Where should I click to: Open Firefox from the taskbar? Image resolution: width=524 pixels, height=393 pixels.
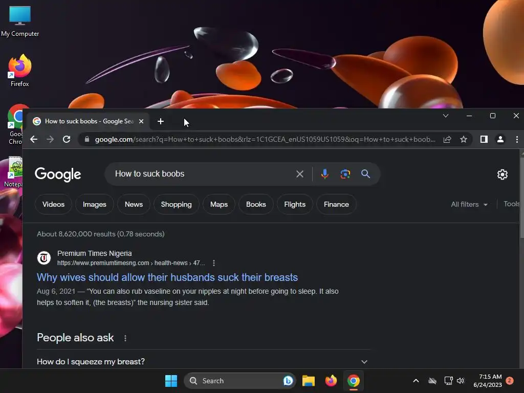coord(331,381)
